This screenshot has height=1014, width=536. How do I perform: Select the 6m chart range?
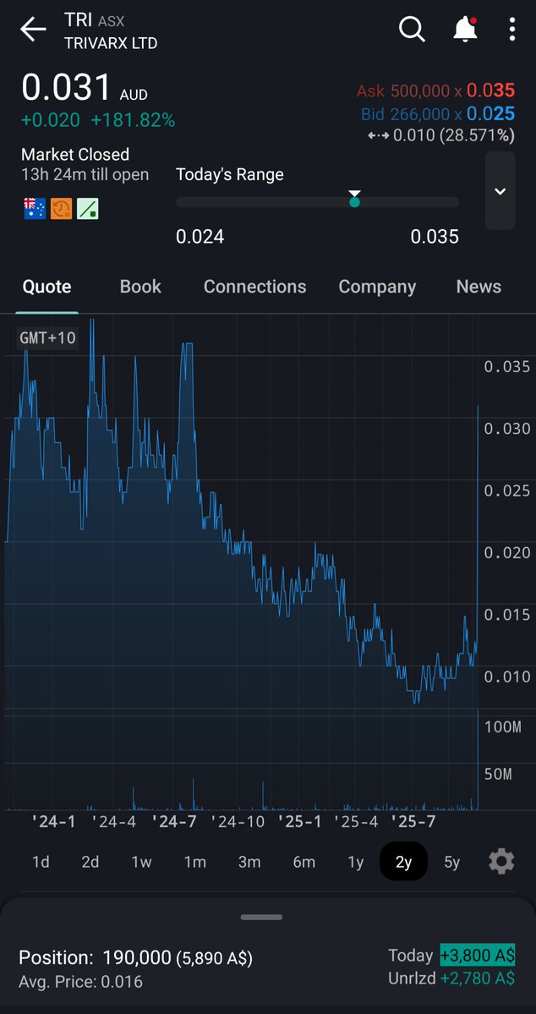304,862
